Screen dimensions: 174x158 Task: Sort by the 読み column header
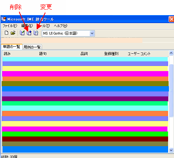coord(7,54)
